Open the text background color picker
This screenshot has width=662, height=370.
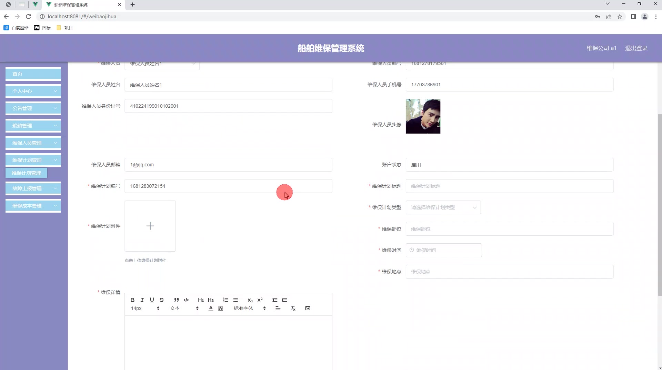(x=221, y=308)
